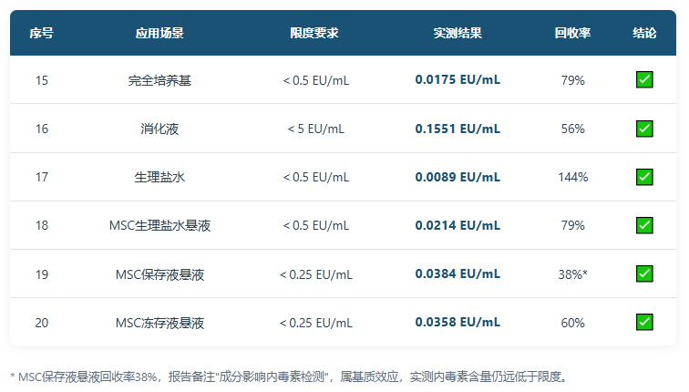Select the checkmark for MSC保存液悬液 row

644,273
